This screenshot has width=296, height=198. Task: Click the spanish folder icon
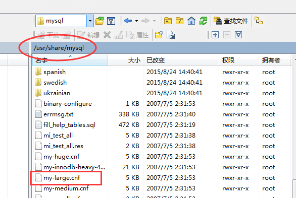tap(38, 72)
